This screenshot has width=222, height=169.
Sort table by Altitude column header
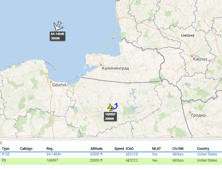coord(96,149)
